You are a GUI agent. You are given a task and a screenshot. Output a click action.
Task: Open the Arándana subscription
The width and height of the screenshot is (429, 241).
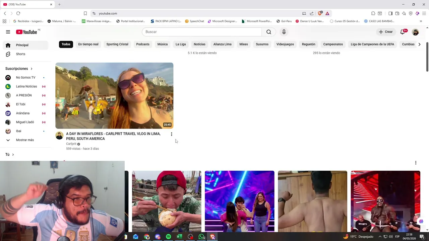(x=26, y=113)
